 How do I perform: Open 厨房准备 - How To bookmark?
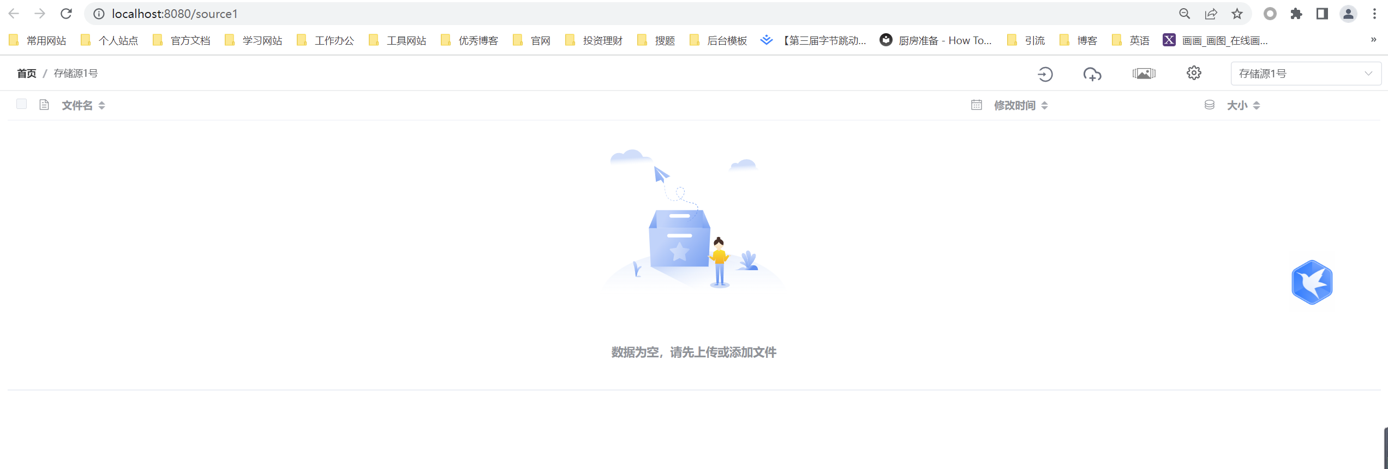936,40
